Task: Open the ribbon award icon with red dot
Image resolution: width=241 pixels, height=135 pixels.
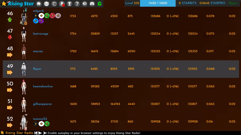Action: click(62, 4)
